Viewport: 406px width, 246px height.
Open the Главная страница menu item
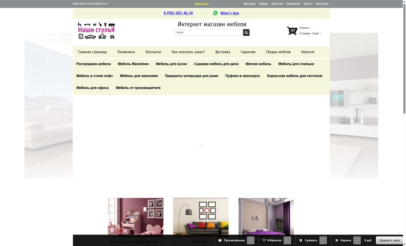[93, 52]
